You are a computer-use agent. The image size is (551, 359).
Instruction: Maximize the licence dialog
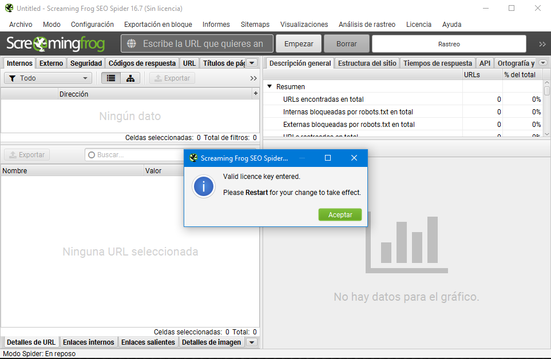click(x=328, y=158)
